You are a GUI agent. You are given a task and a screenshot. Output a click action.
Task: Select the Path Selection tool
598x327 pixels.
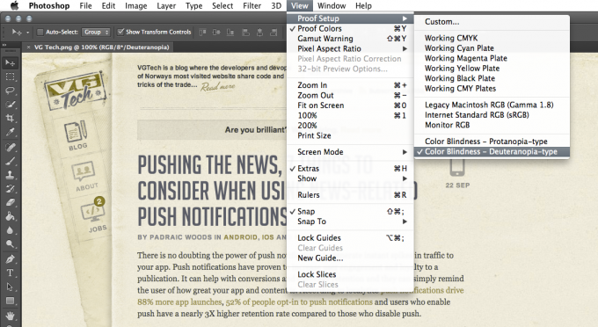10,287
